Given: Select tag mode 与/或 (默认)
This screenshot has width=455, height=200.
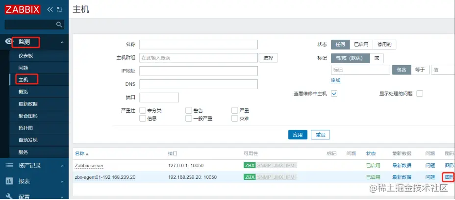Looking at the screenshot, I should 351,58.
